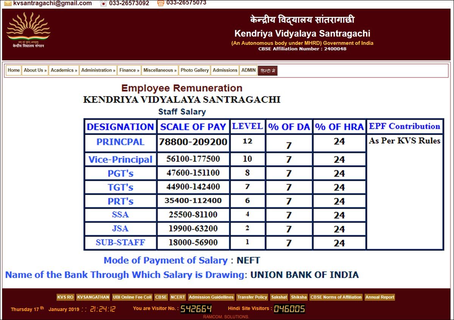This screenshot has height=320, width=454.
Task: Open the Photo Gallery section
Action: click(x=194, y=70)
